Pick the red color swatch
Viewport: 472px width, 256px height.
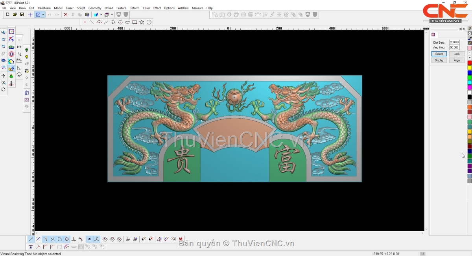click(x=470, y=63)
